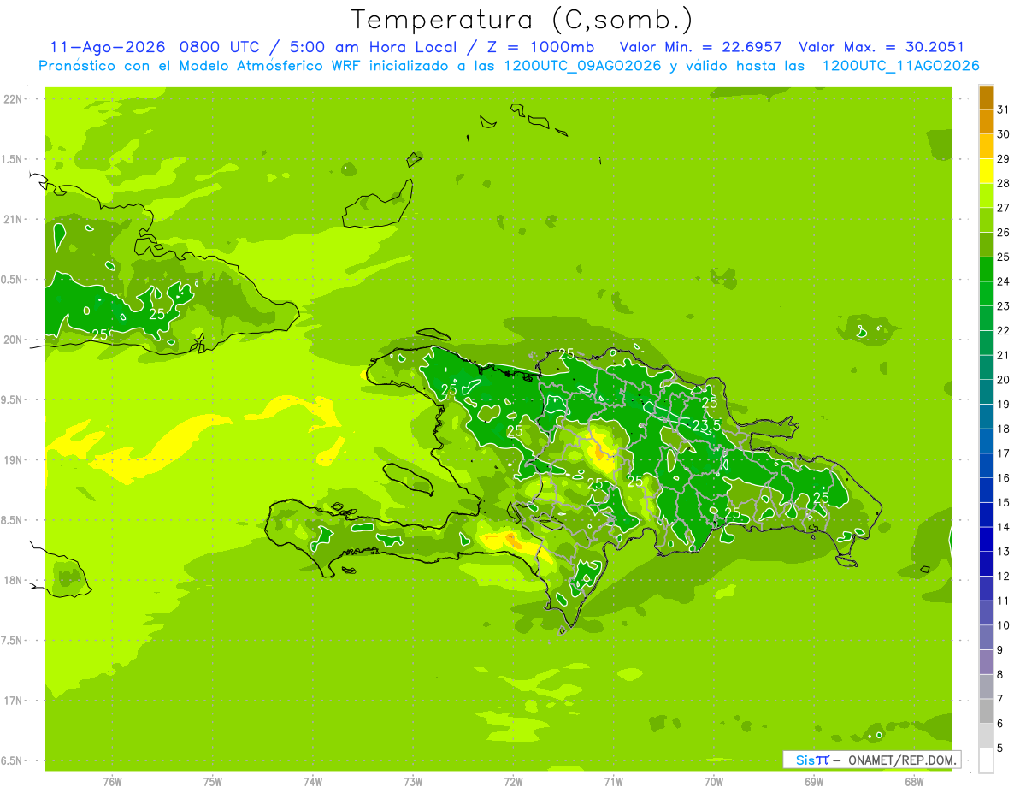Click the "Valor Max. = 30.2051" value
Screen dimensions: 1026x793
881,47
